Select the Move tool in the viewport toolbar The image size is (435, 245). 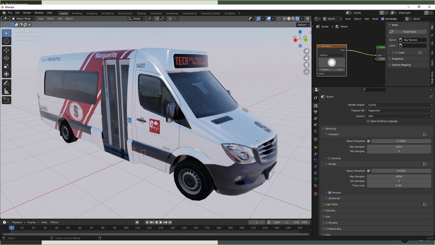click(x=6, y=49)
